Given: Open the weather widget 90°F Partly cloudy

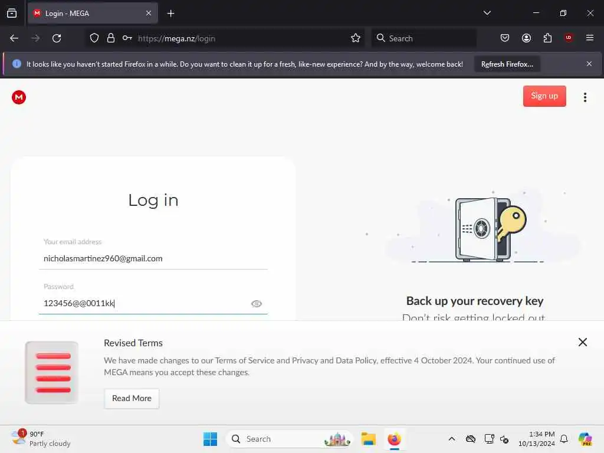Looking at the screenshot, I should [x=41, y=439].
